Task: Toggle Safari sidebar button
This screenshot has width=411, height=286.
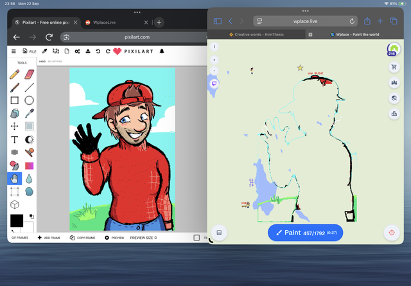Action: pos(218,21)
